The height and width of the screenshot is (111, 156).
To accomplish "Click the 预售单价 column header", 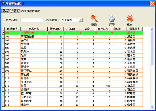I will tap(55, 29).
